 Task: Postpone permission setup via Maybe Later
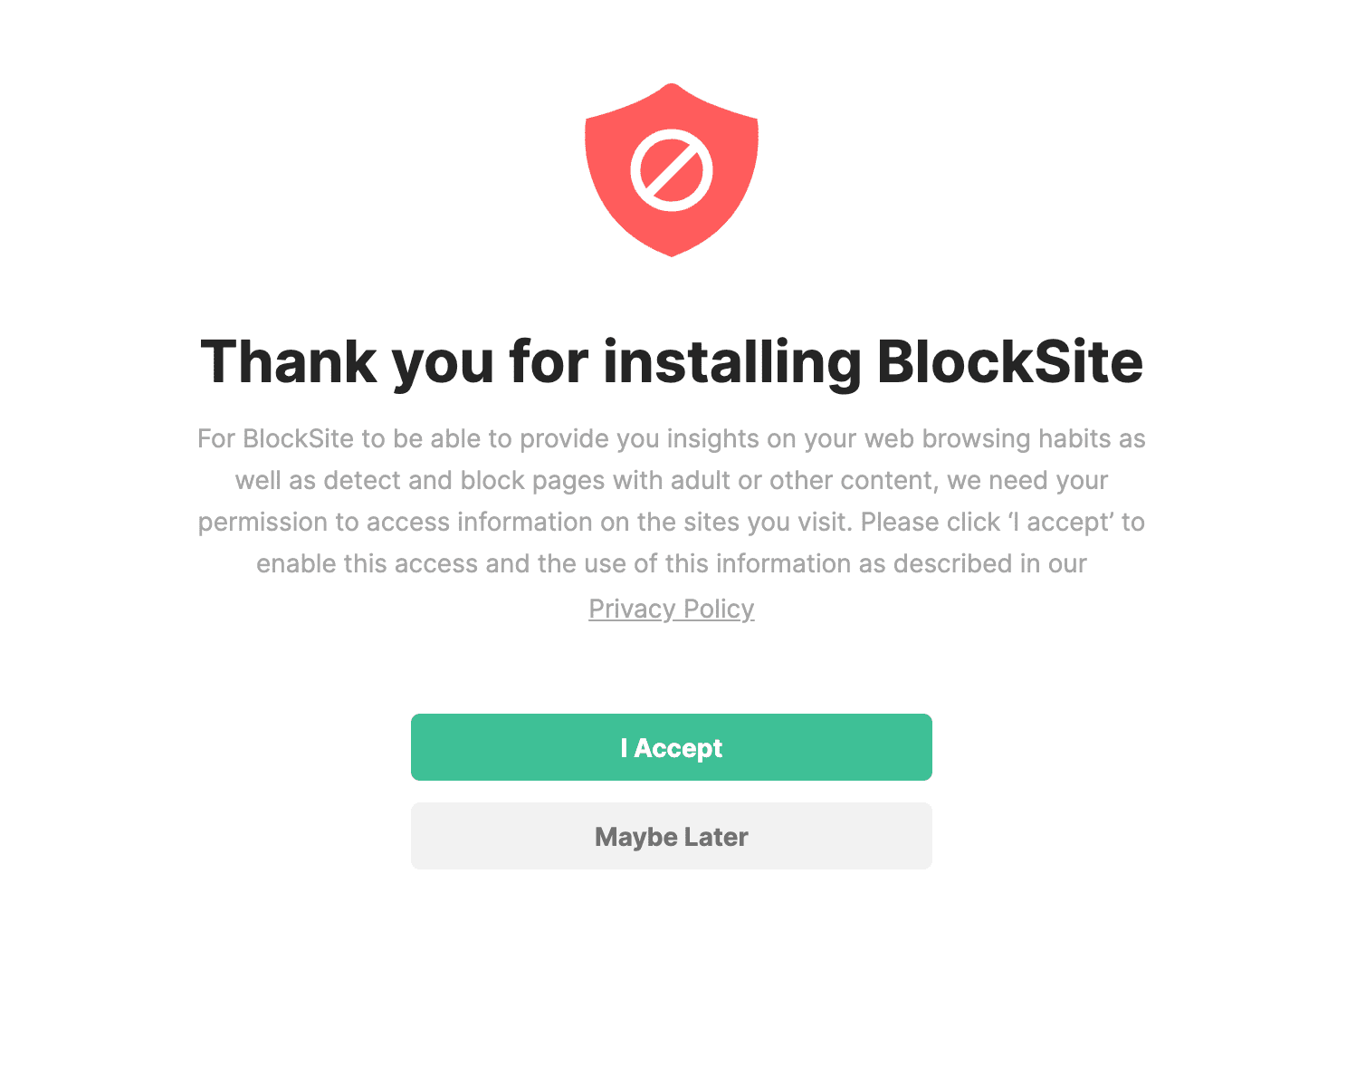[x=672, y=836]
